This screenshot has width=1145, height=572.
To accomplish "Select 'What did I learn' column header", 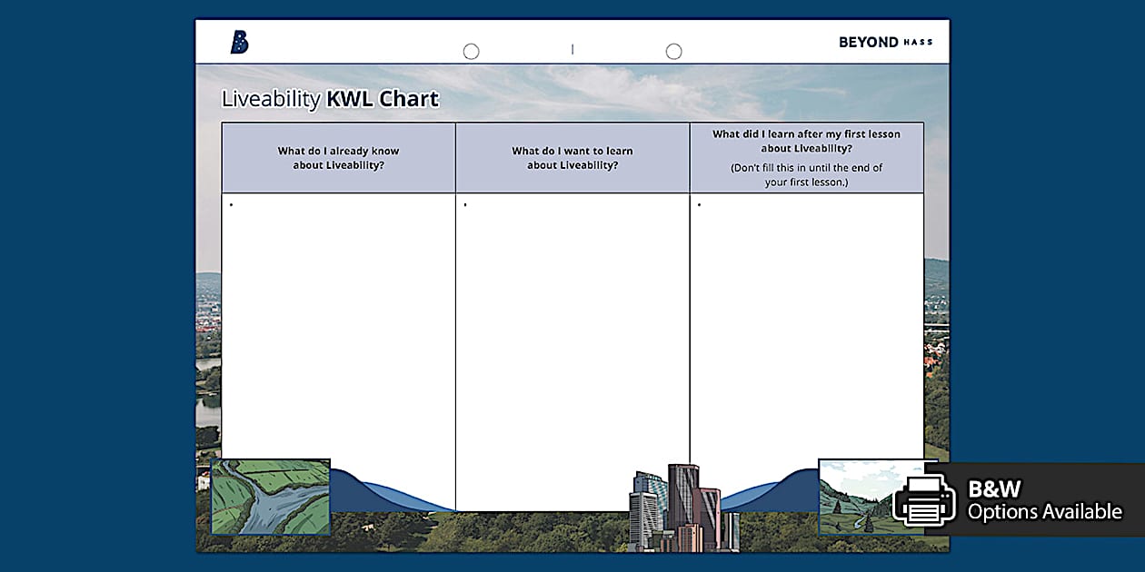I will pyautogui.click(x=806, y=141).
